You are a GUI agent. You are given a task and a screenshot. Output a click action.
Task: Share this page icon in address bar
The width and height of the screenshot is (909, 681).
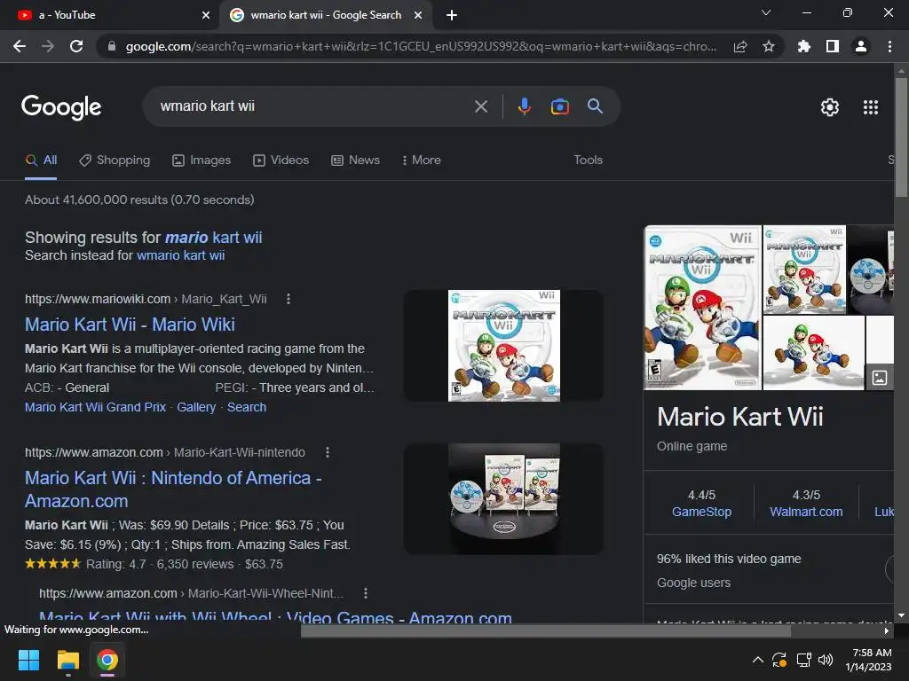tap(740, 46)
